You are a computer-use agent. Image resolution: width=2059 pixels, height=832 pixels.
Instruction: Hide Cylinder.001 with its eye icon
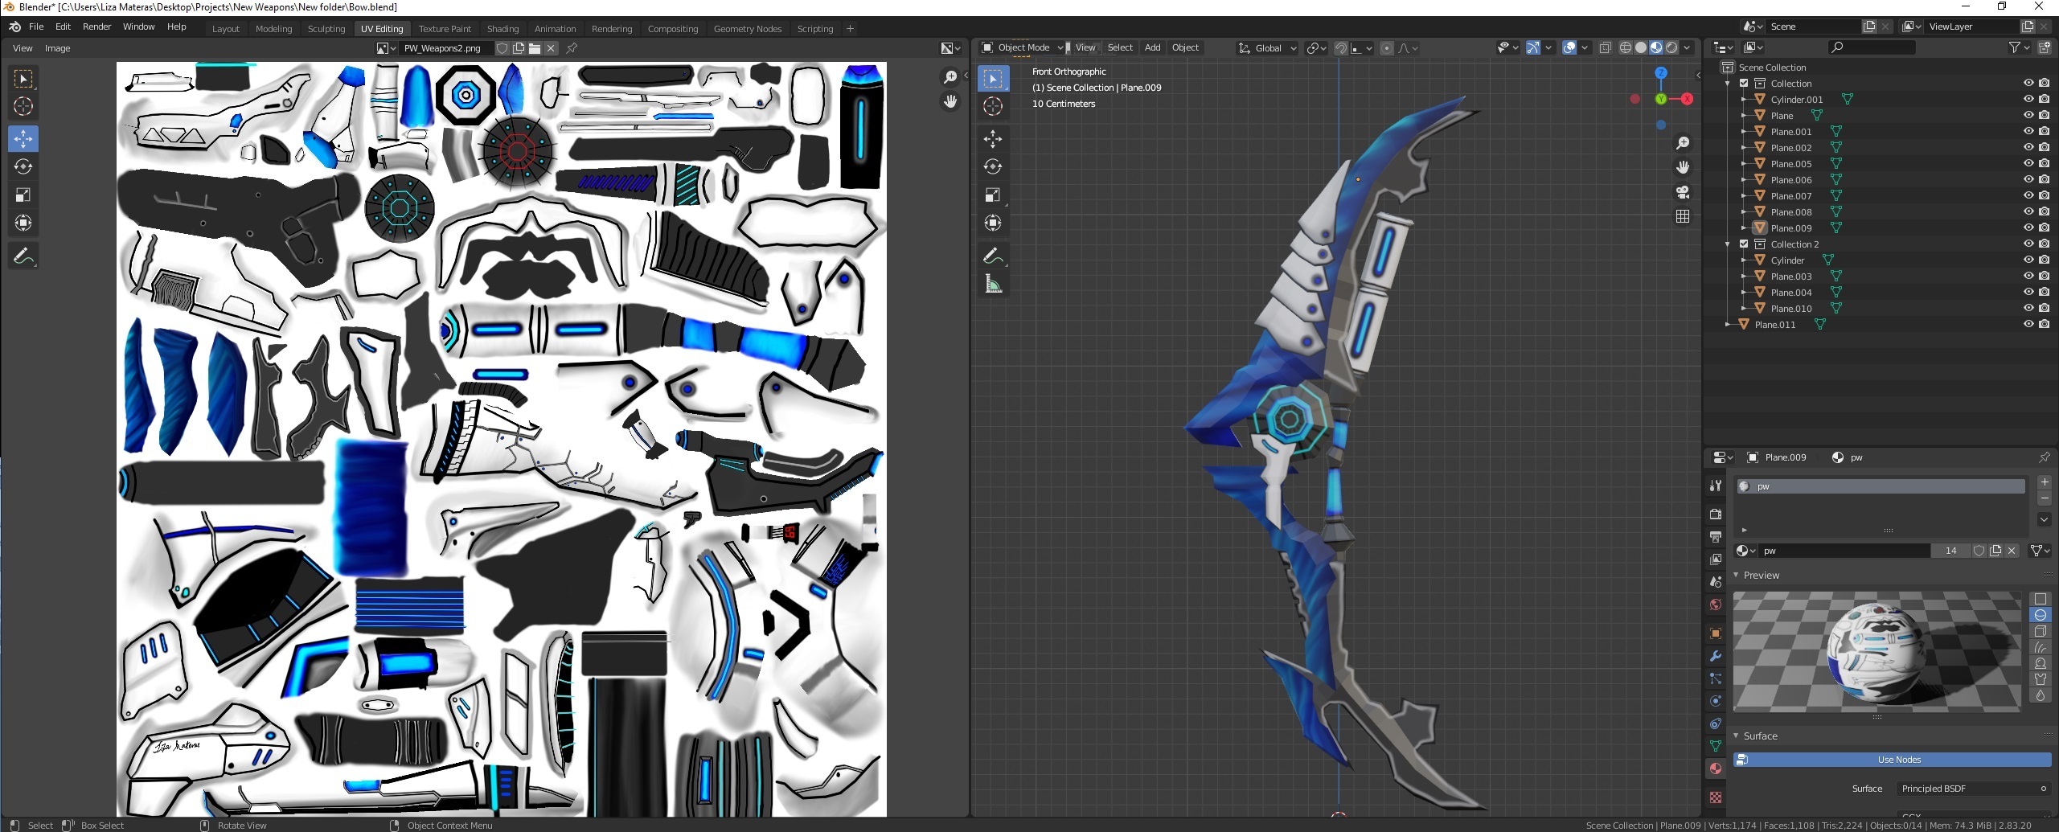pos(2028,99)
